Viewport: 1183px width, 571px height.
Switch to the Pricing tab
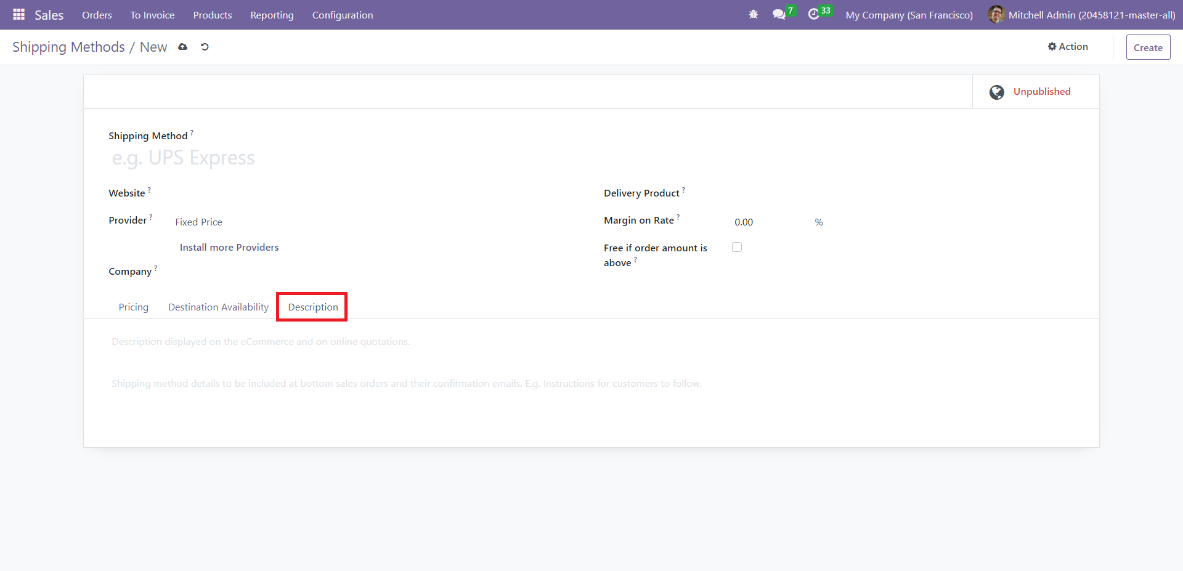[x=133, y=307]
